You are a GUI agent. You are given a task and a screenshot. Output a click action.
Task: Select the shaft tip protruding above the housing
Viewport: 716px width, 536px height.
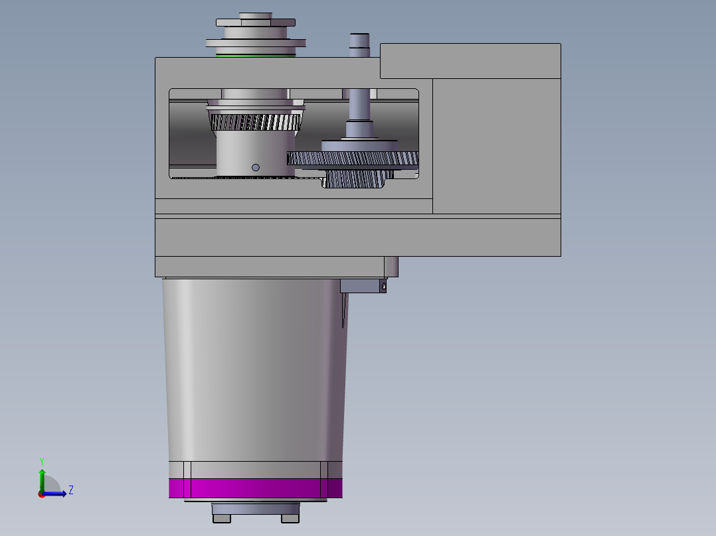(x=359, y=44)
